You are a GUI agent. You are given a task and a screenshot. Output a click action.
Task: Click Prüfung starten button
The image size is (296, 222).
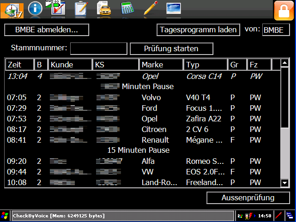pyautogui.click(x=171, y=48)
